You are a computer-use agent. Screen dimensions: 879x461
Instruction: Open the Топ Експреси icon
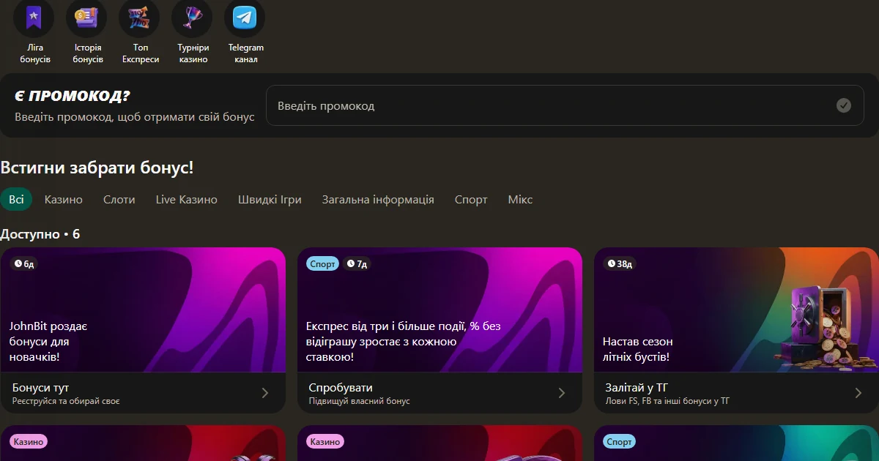[139, 18]
